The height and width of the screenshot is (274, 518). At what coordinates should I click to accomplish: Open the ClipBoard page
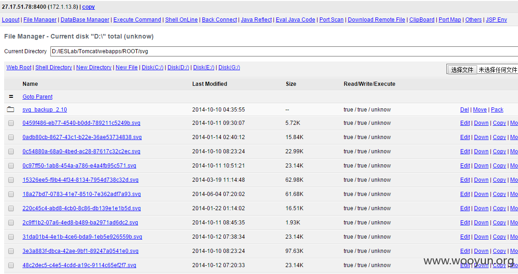point(422,19)
